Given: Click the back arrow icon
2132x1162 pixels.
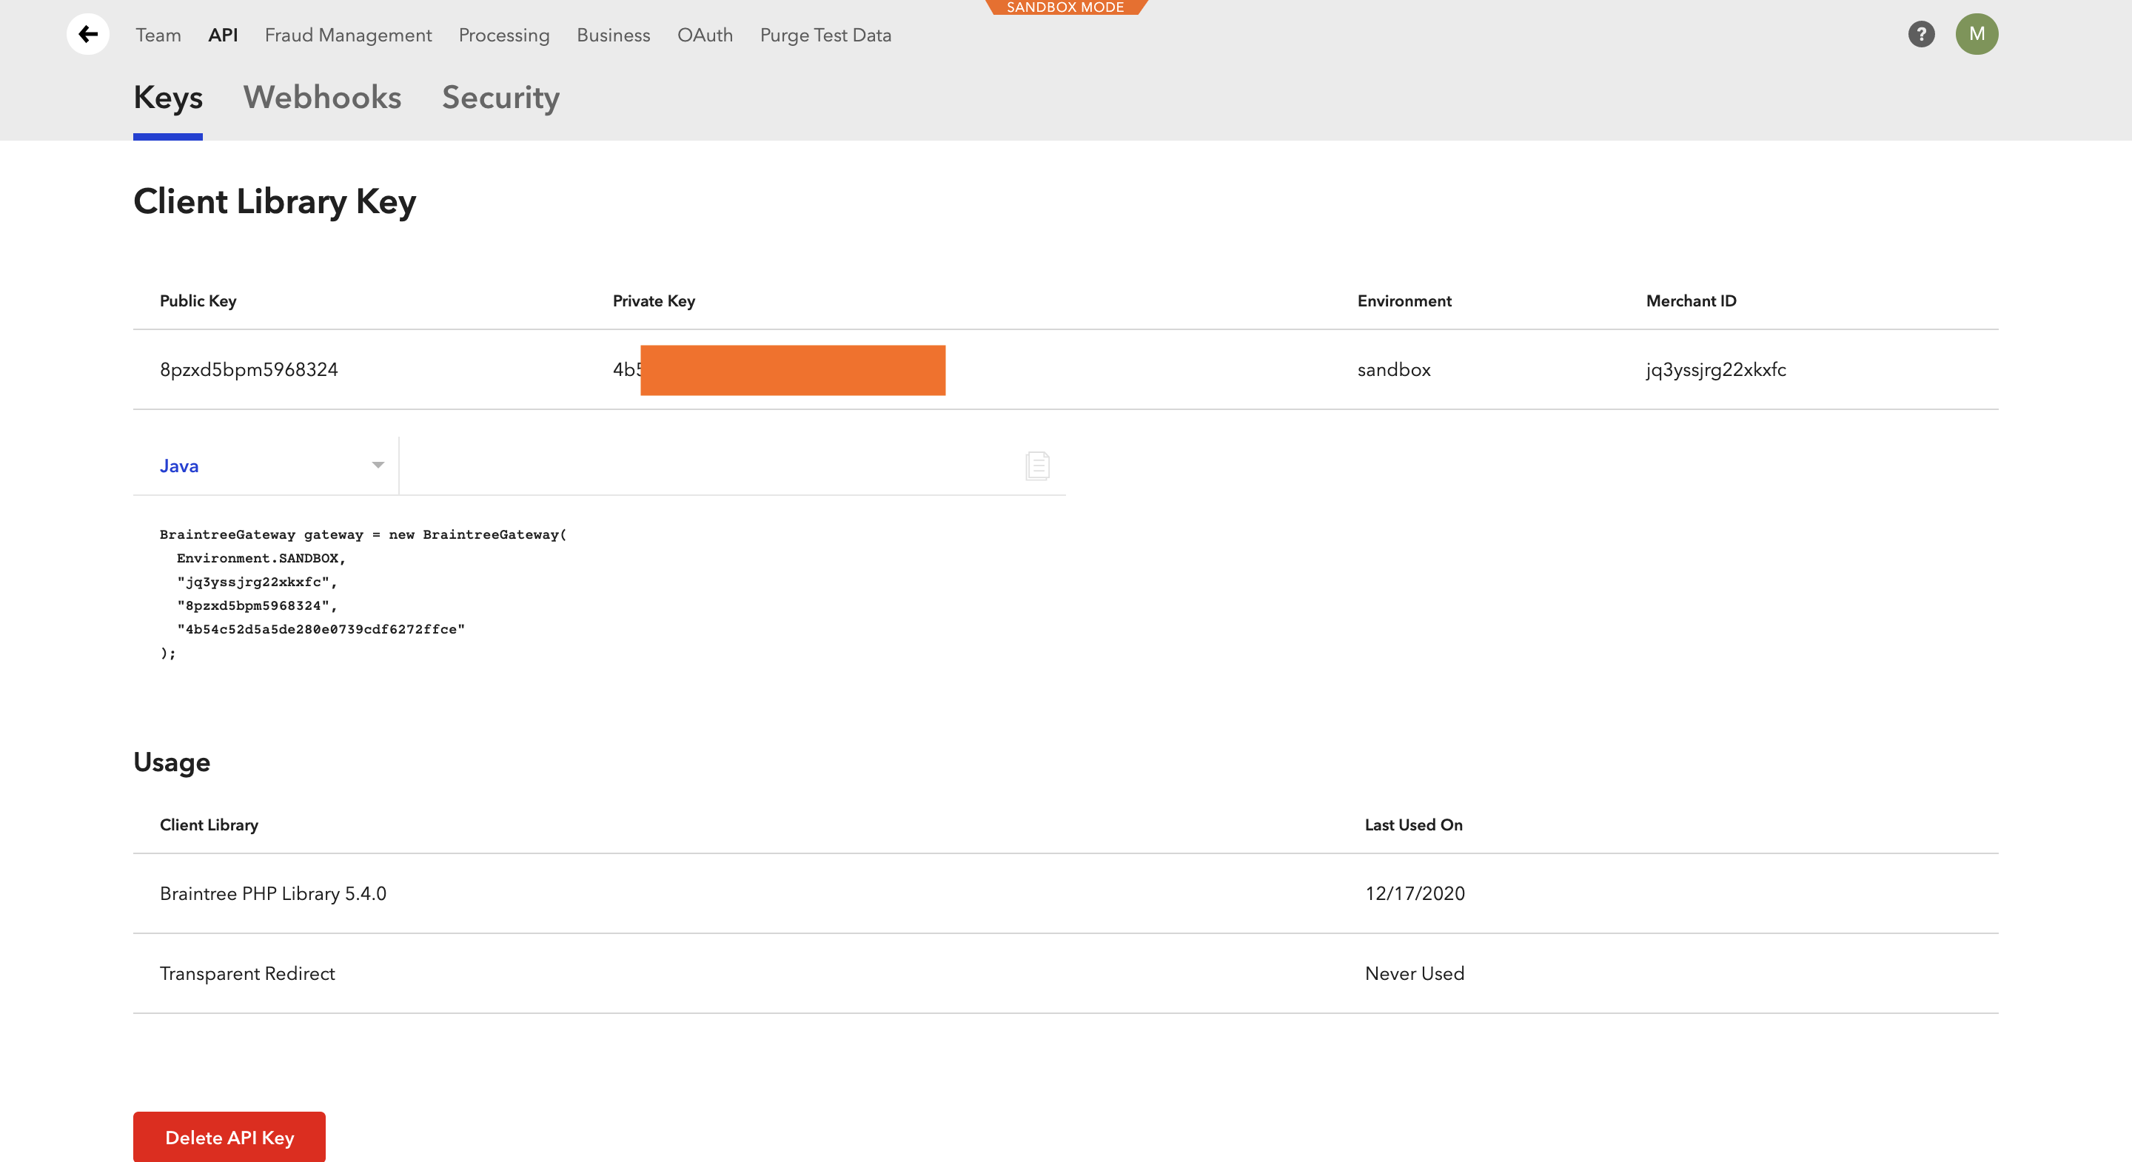Looking at the screenshot, I should [x=88, y=34].
